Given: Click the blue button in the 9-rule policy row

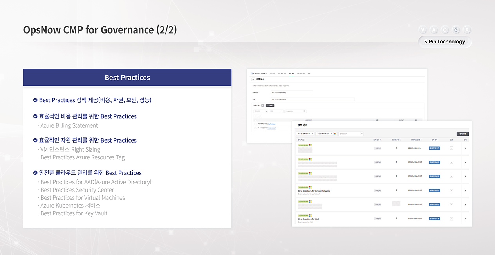Looking at the screenshot, I should [434, 148].
